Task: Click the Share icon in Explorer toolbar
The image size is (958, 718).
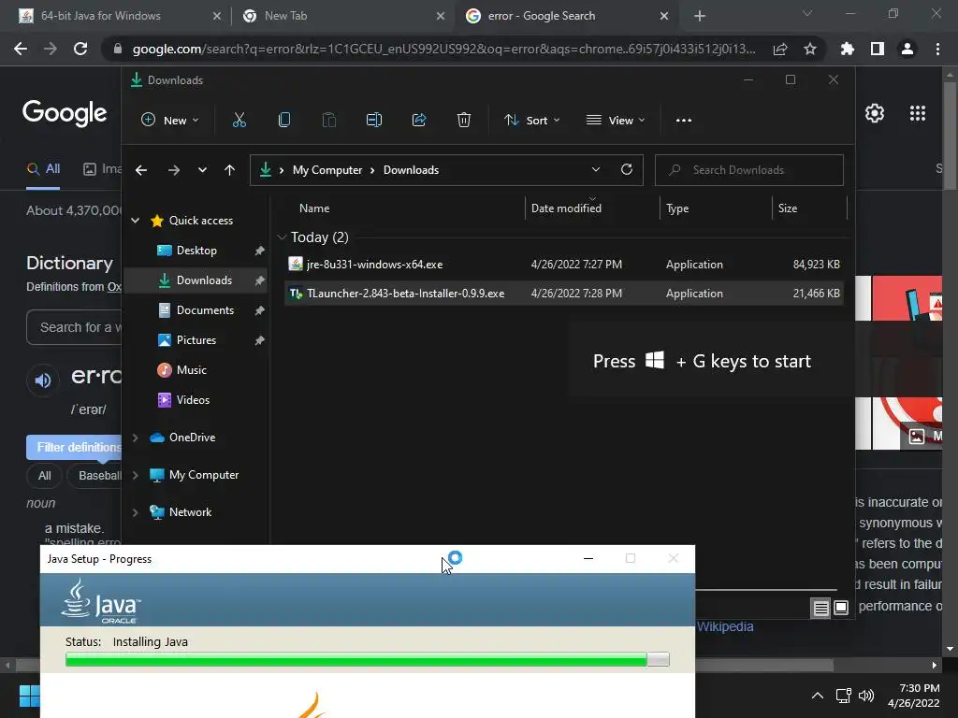Action: tap(419, 121)
